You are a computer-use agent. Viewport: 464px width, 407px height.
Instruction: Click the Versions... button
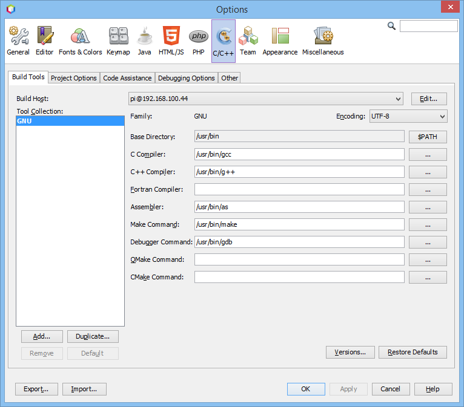tap(350, 352)
